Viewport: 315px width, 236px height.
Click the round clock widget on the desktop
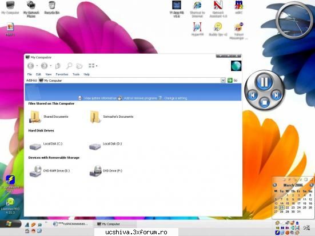click(294, 21)
